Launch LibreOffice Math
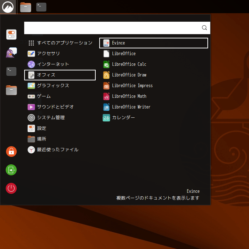 (154, 96)
